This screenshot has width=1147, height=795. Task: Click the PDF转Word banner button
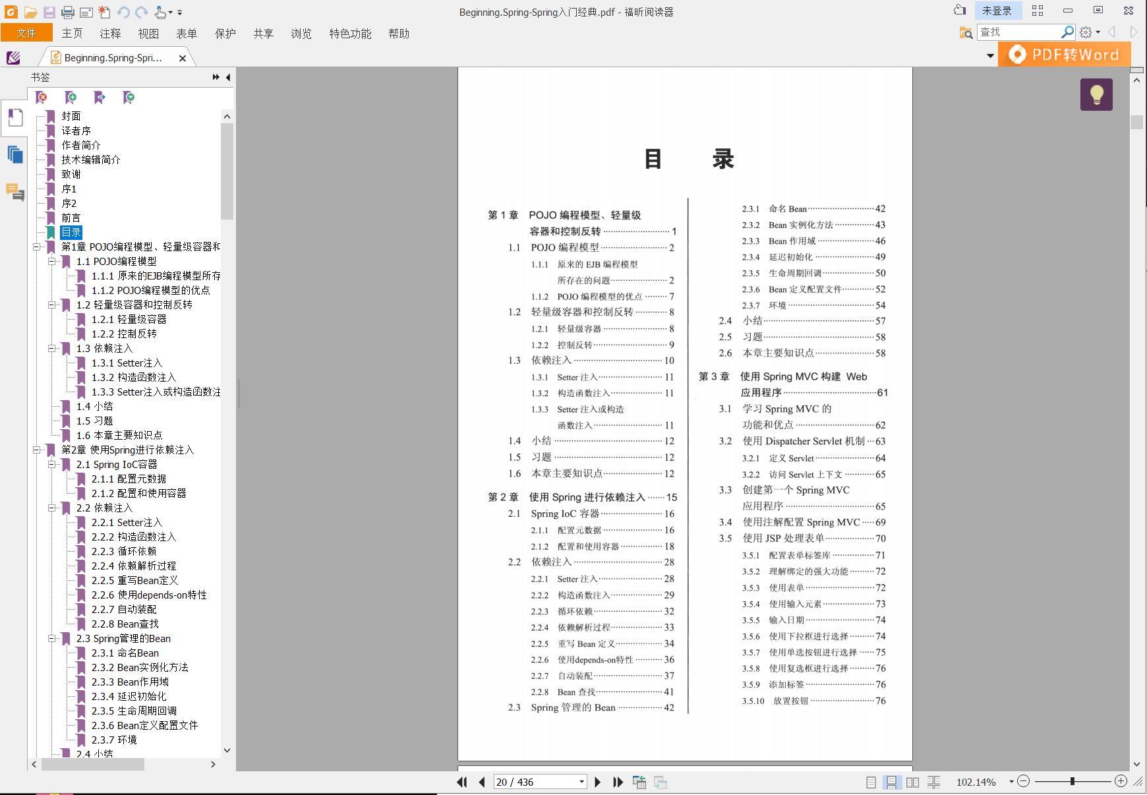click(x=1065, y=54)
